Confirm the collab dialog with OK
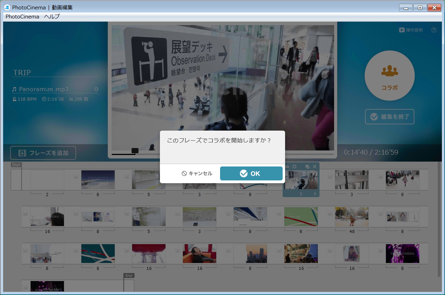The width and height of the screenshot is (445, 295). pos(251,173)
